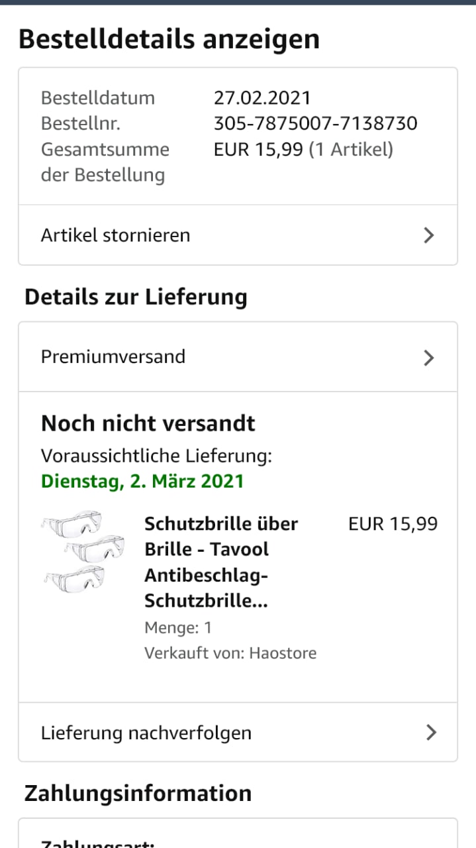Track shipment via Lieferung nachverfolgen text
The width and height of the screenshot is (476, 848).
coord(146,733)
